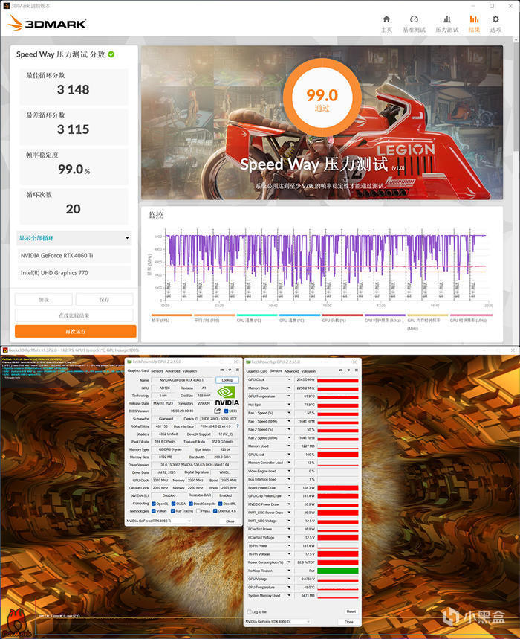Select the 结果 results bar-chart icon
Image resolution: width=520 pixels, height=639 pixels.
coord(474,19)
